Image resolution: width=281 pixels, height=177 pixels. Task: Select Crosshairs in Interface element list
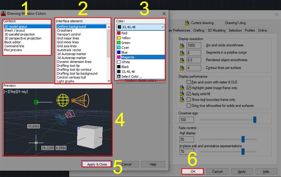click(x=65, y=31)
